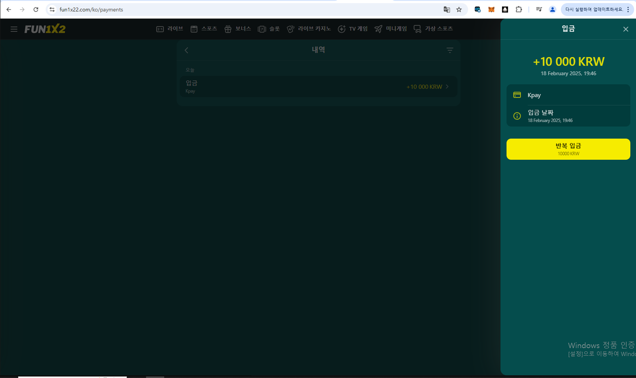Open the 스포츠 menu item

204,29
